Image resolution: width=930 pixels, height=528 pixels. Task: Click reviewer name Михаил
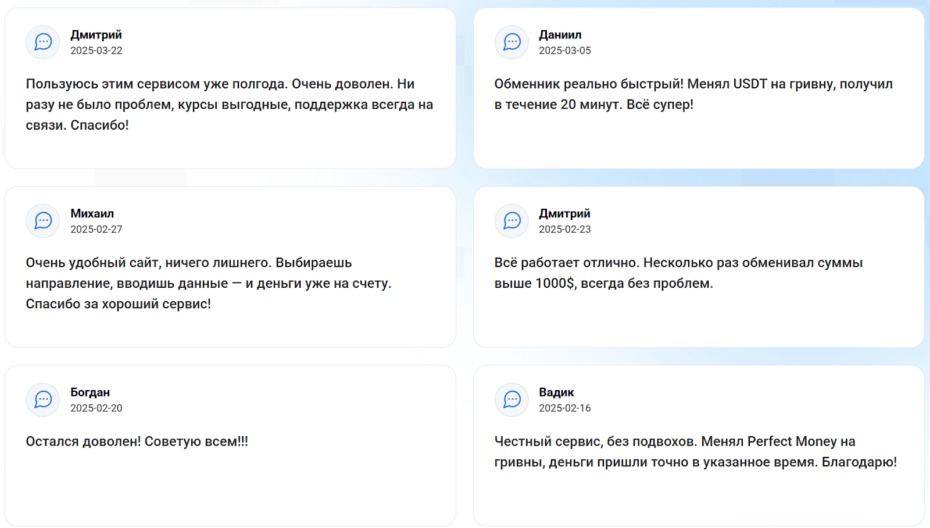click(92, 213)
